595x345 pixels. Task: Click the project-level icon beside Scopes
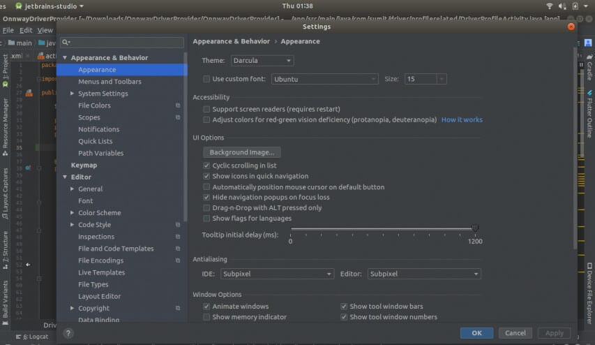point(178,117)
